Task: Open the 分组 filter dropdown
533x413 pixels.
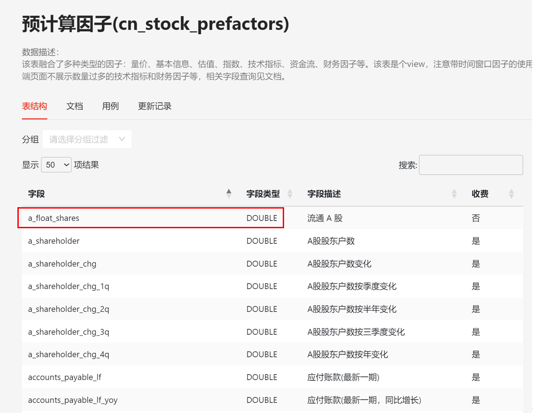Action: tap(87, 139)
